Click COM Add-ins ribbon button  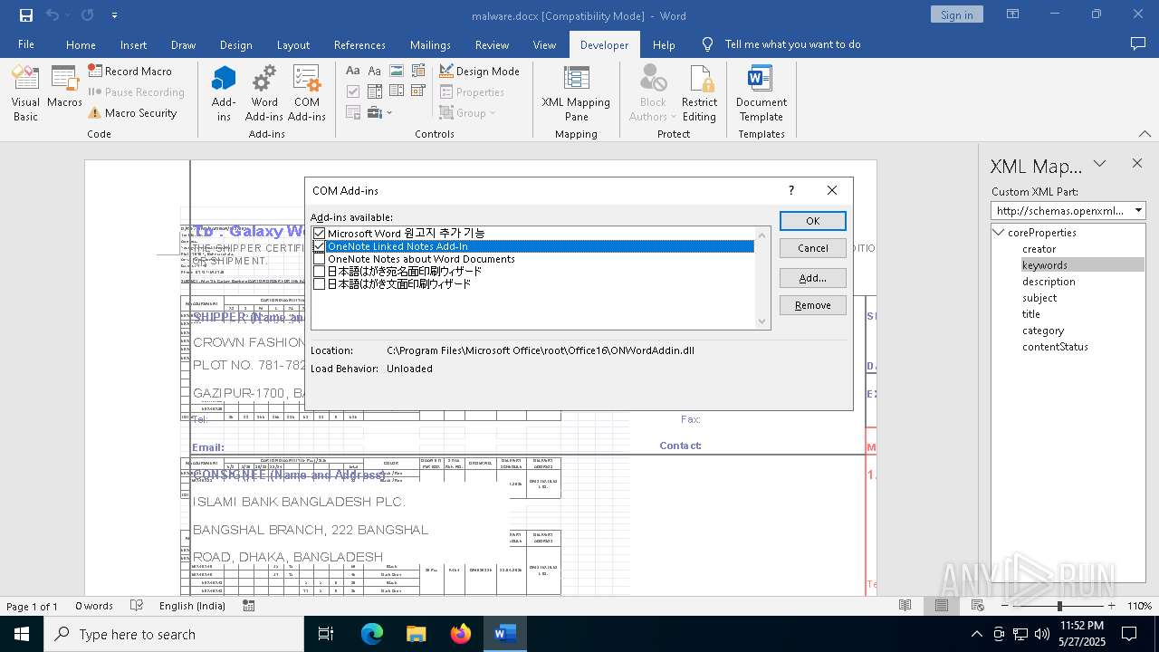tap(307, 94)
